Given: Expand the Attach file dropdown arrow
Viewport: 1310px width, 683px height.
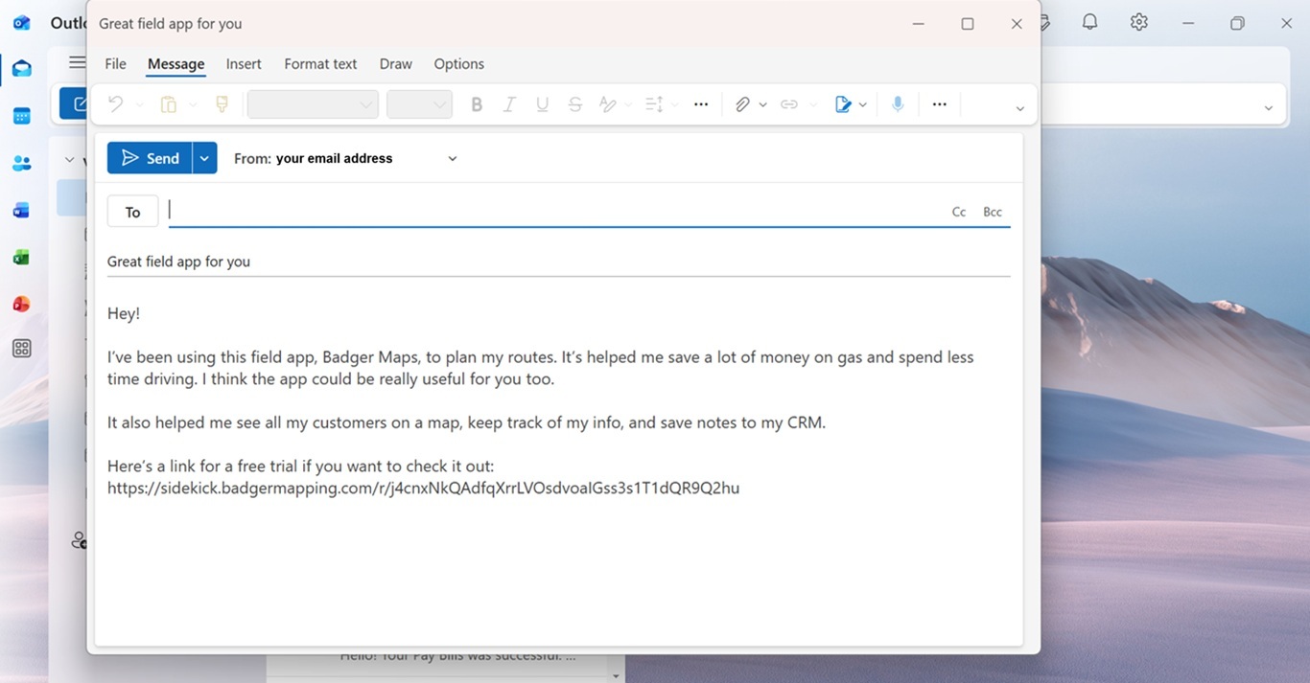Looking at the screenshot, I should click(x=763, y=105).
